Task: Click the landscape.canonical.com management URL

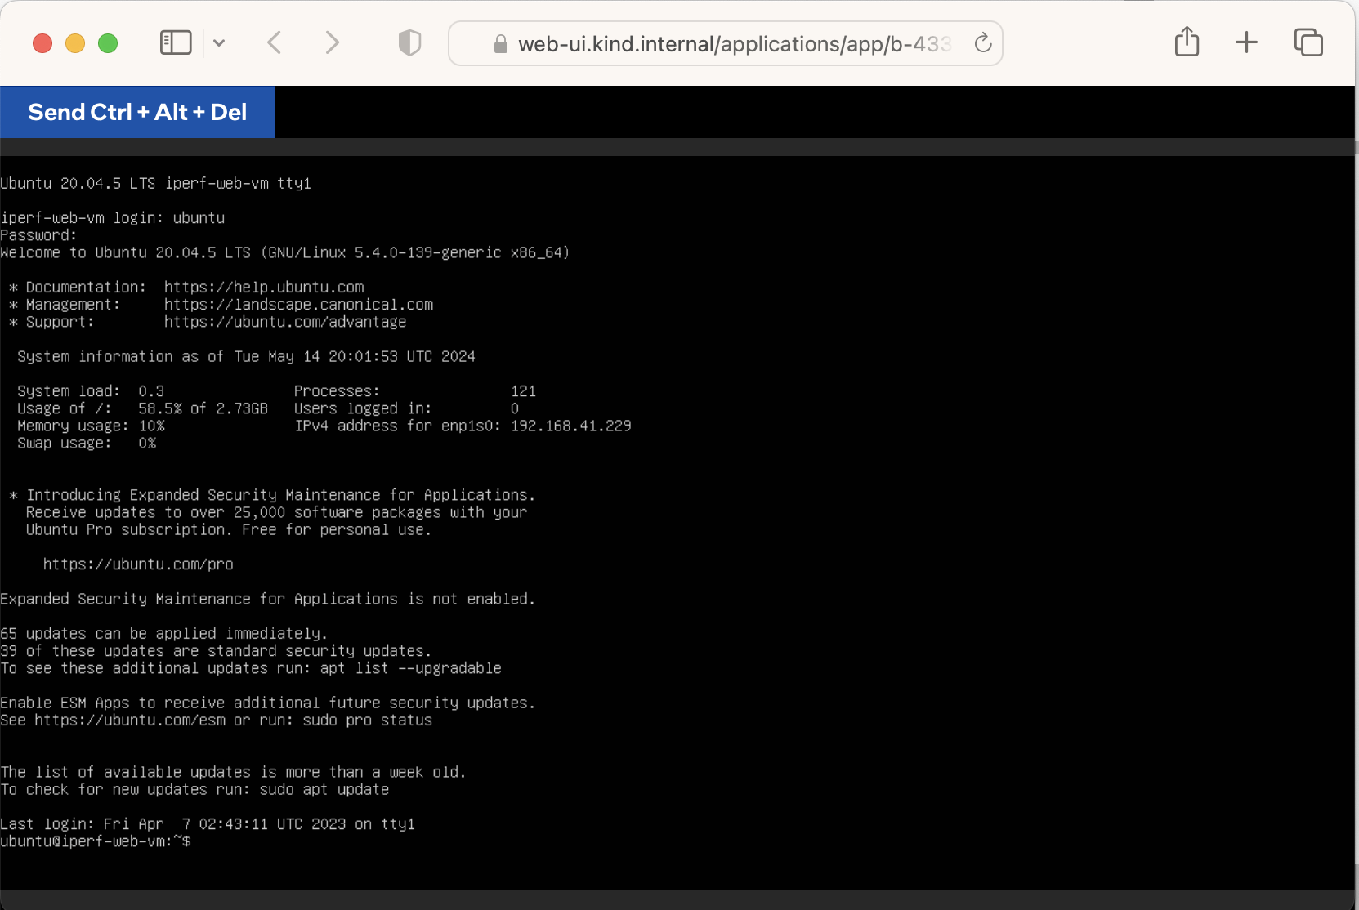Action: (x=298, y=305)
